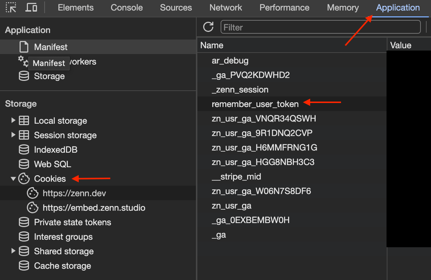Click the IndexedDB database icon

[x=24, y=150]
